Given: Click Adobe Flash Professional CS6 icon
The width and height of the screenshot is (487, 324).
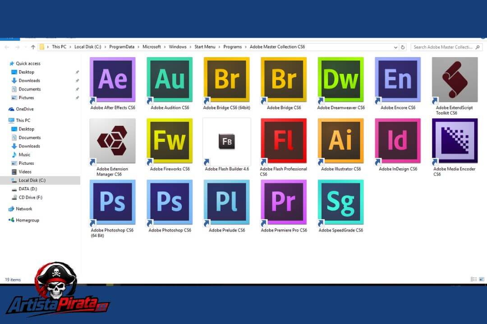Looking at the screenshot, I should point(284,141).
